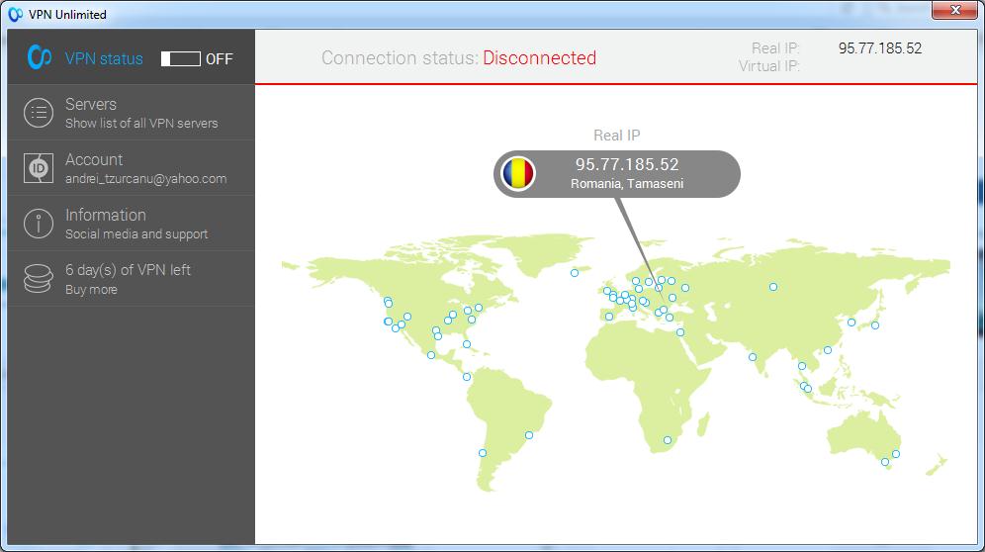Select the Iceland server marker on map

[x=574, y=273]
